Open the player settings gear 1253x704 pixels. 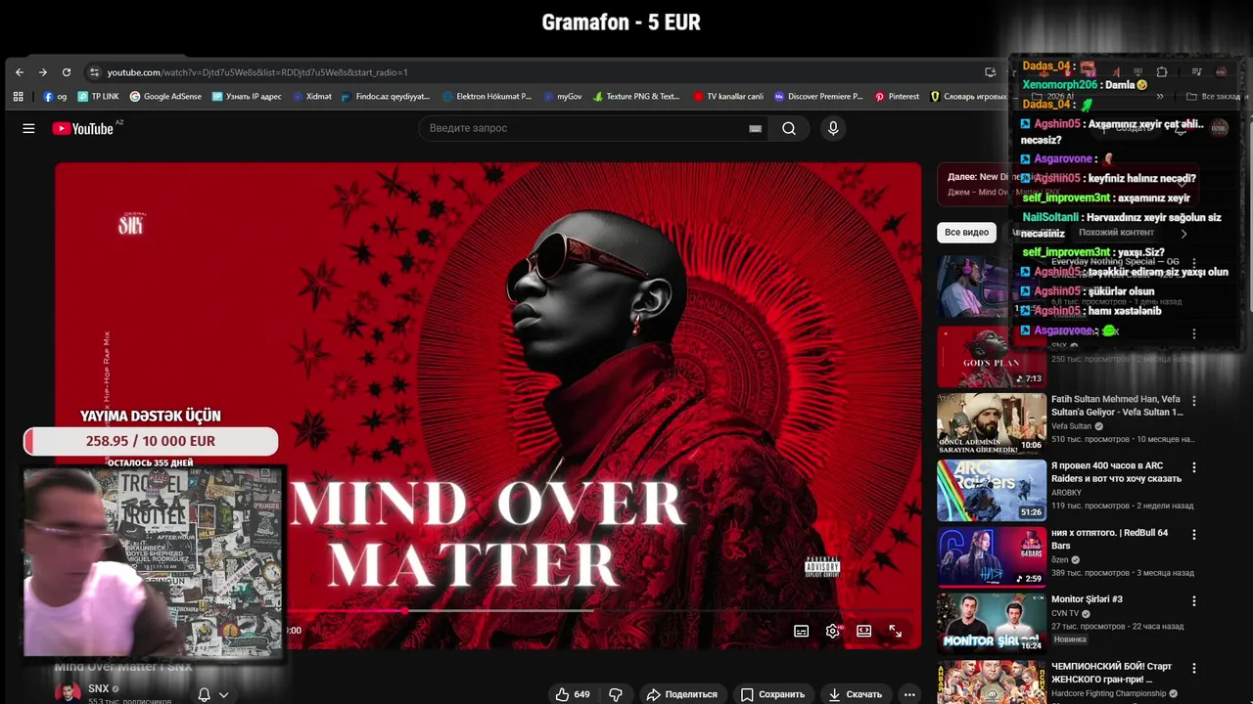pos(833,631)
